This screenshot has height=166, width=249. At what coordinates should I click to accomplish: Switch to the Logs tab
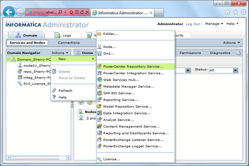tap(63, 36)
